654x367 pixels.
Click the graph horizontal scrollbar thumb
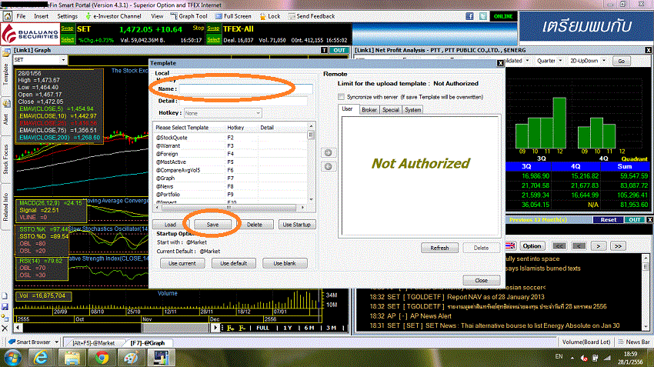coord(175,328)
